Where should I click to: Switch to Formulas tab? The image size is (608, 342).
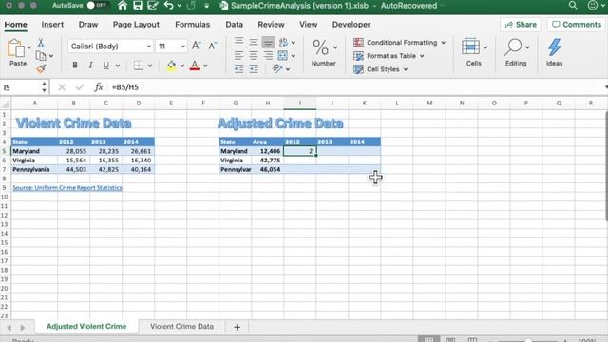coord(192,25)
